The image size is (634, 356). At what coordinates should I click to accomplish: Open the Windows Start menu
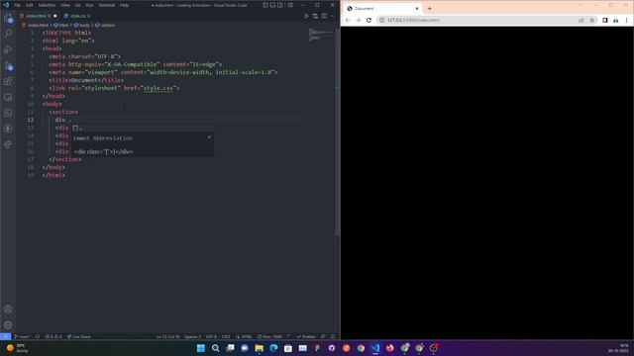[x=201, y=348]
